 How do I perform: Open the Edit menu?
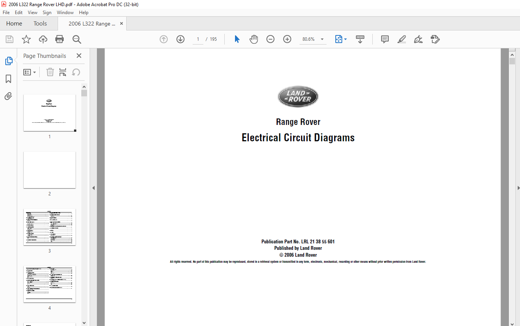19,13
